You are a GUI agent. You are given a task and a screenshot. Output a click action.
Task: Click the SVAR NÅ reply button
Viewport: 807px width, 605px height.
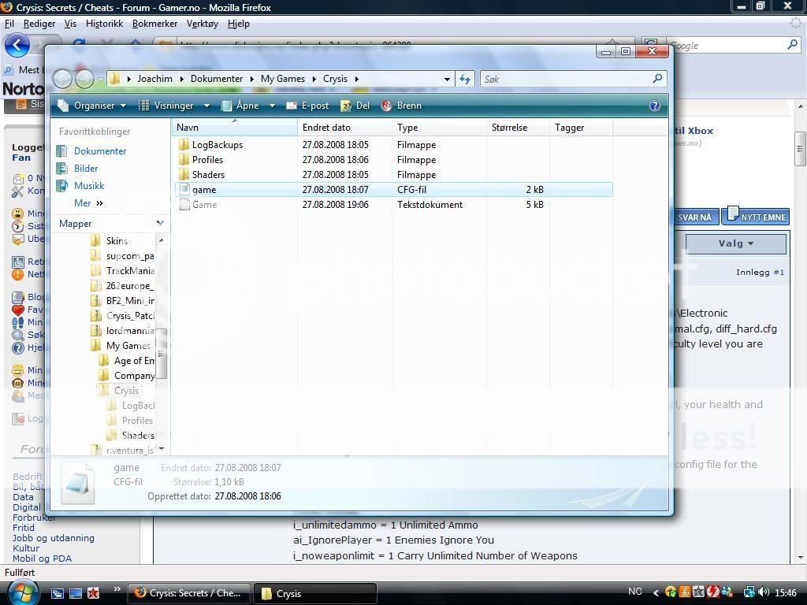coord(695,217)
